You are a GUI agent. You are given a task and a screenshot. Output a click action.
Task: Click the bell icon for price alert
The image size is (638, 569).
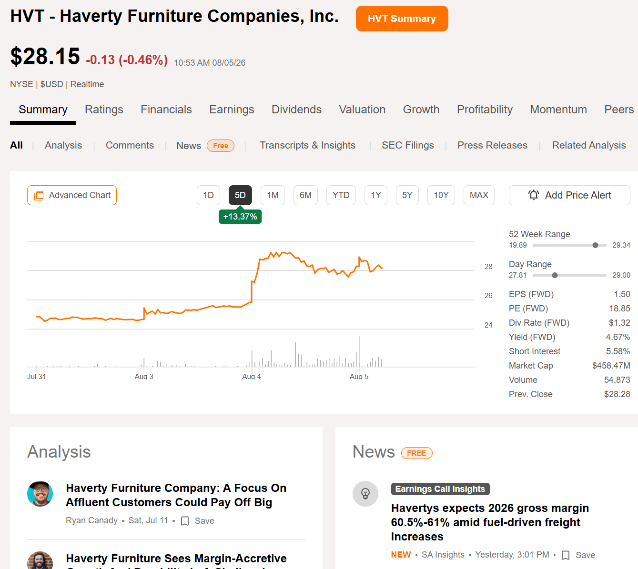[x=534, y=195]
